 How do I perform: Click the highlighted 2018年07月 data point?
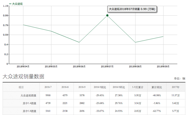[x=107, y=15]
